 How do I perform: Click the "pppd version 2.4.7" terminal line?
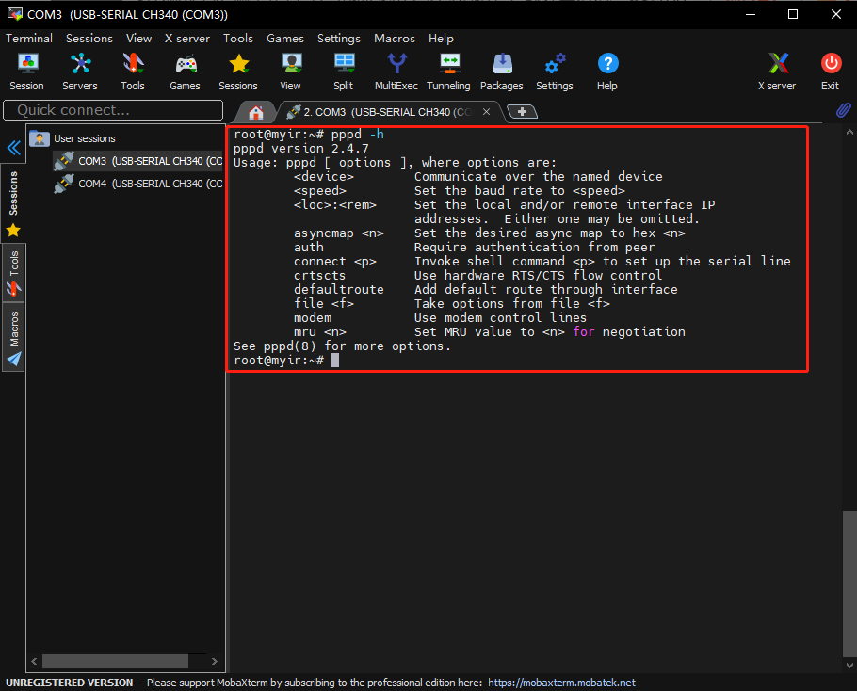(301, 149)
